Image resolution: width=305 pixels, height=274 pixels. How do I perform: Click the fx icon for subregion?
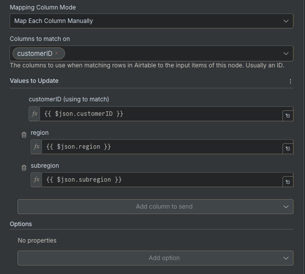pos(36,180)
